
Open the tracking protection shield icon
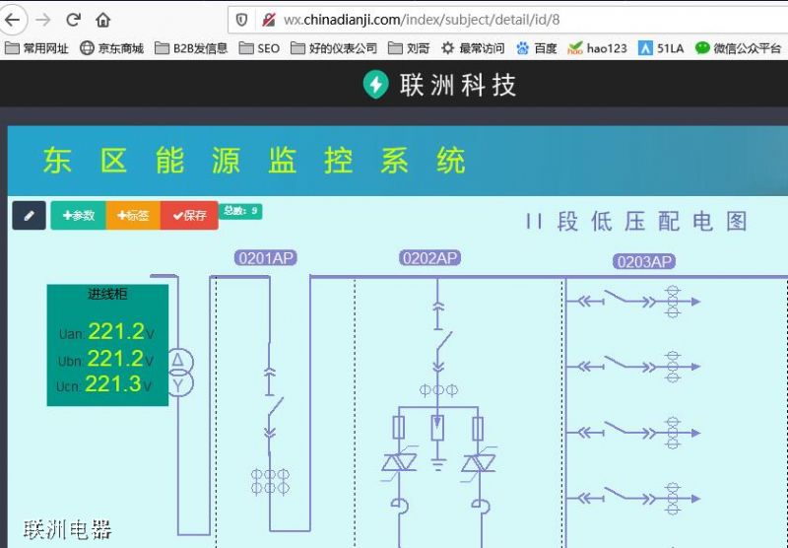242,20
